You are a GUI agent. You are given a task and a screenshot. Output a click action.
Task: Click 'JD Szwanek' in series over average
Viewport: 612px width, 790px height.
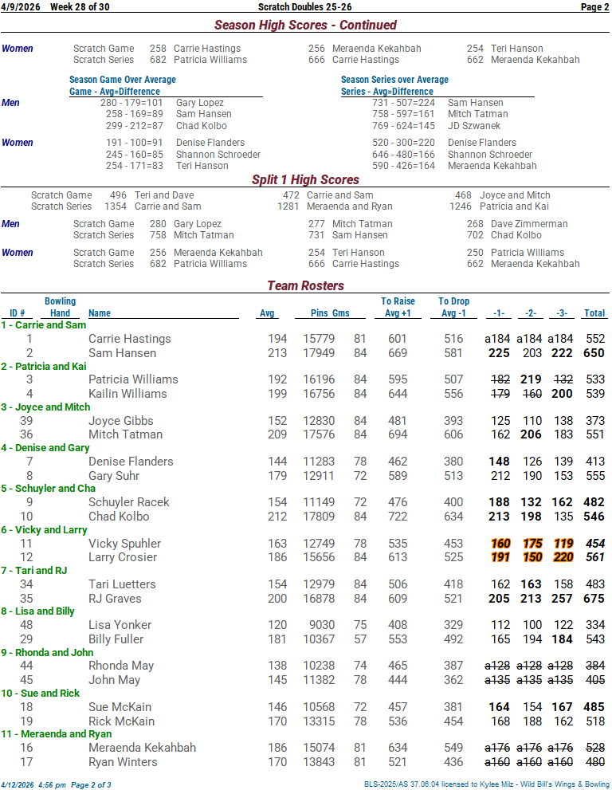click(x=474, y=126)
